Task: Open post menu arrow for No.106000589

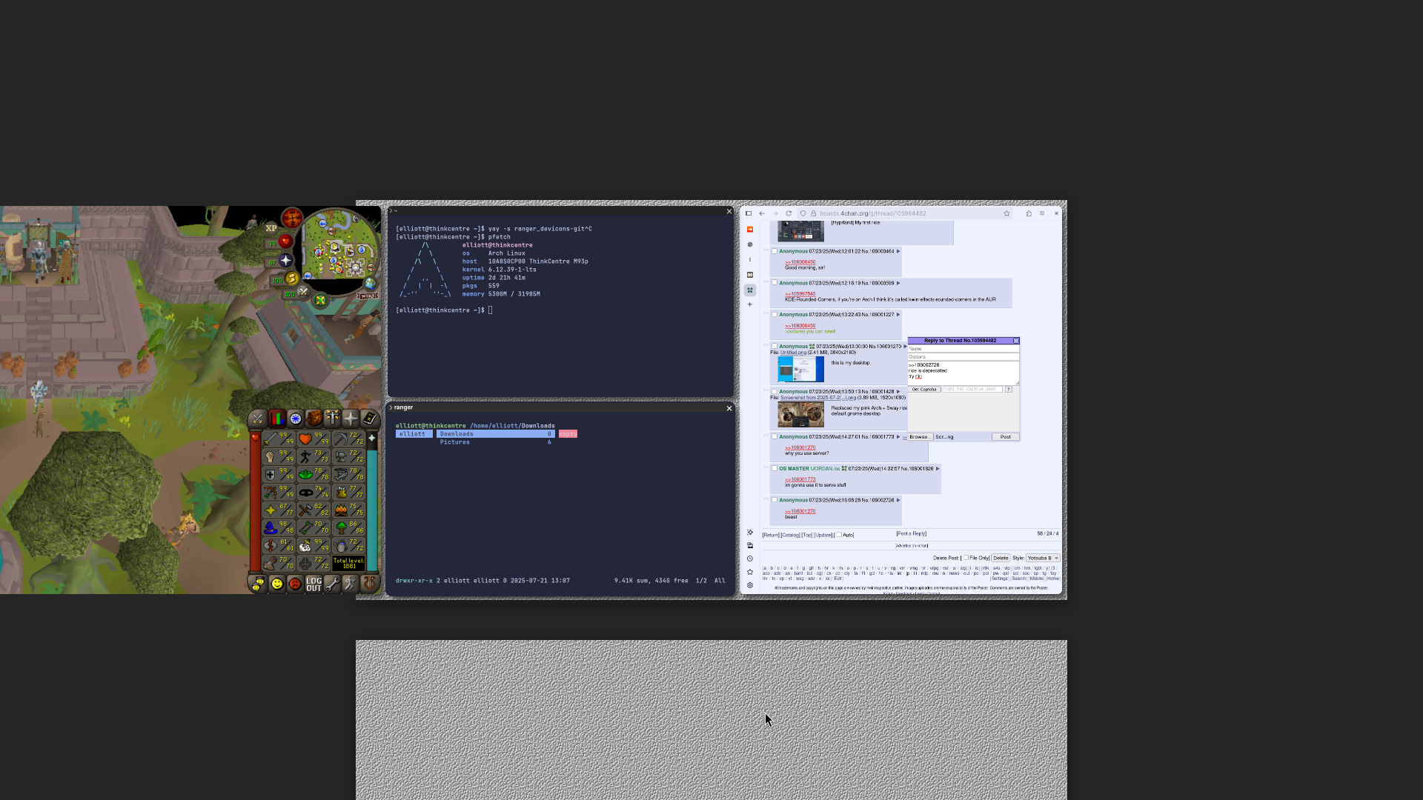Action: pos(898,283)
